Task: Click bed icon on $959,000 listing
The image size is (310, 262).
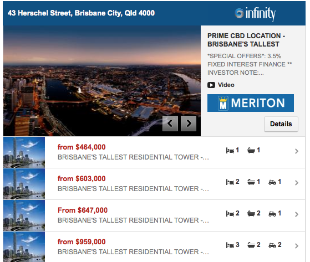Action: [x=230, y=245]
